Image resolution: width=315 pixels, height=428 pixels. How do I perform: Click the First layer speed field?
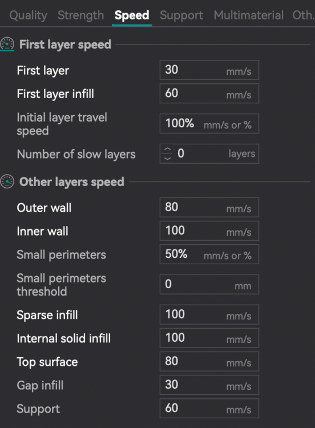tap(209, 70)
